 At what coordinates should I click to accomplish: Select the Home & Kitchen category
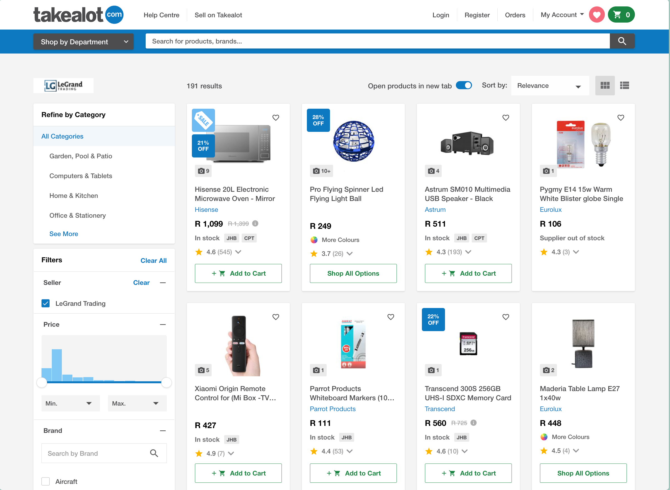pyautogui.click(x=74, y=196)
